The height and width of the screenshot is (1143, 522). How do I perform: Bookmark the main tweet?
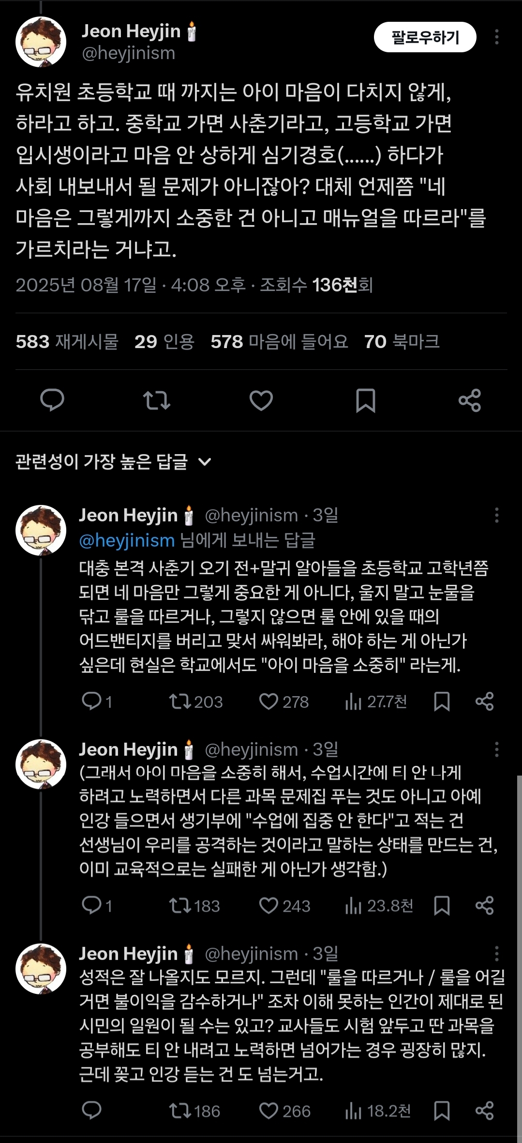tap(365, 400)
